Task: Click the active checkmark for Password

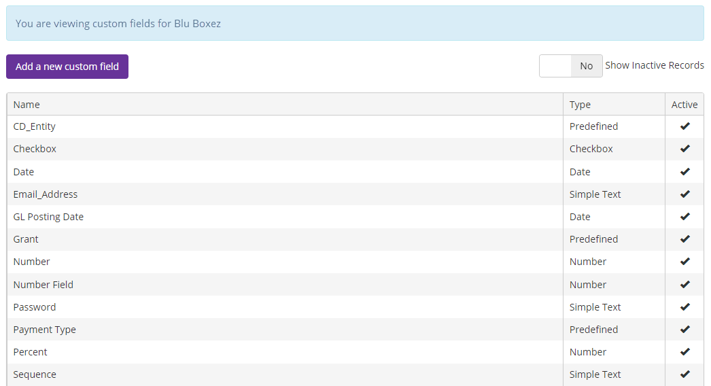Action: (684, 306)
